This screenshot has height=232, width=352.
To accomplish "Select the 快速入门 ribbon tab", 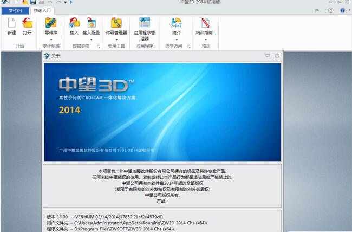I will pos(42,10).
